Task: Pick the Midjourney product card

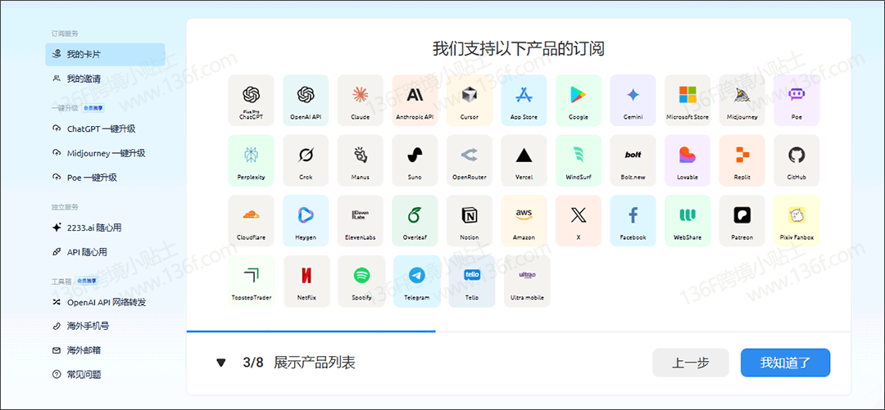Action: pyautogui.click(x=742, y=100)
